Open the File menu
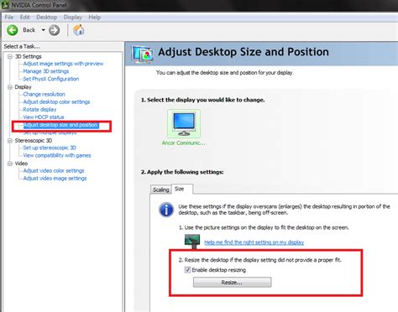Screen dimensions: 398x312 coord(9,18)
